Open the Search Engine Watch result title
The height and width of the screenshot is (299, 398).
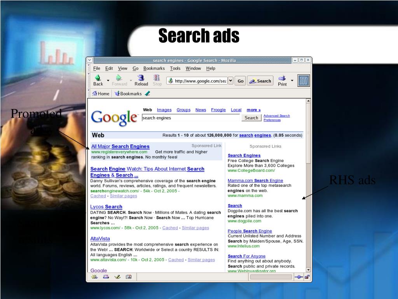point(147,172)
